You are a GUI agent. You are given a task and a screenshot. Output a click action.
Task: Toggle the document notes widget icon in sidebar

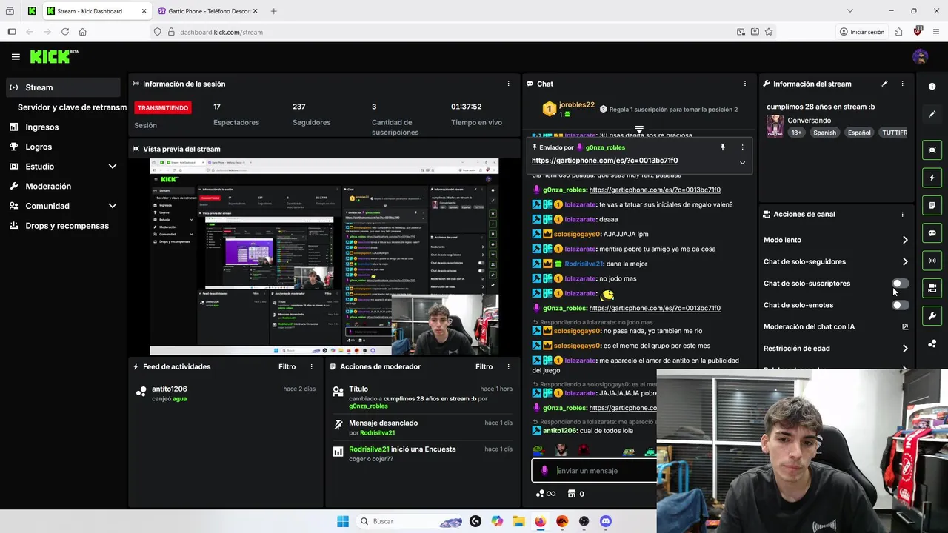932,205
